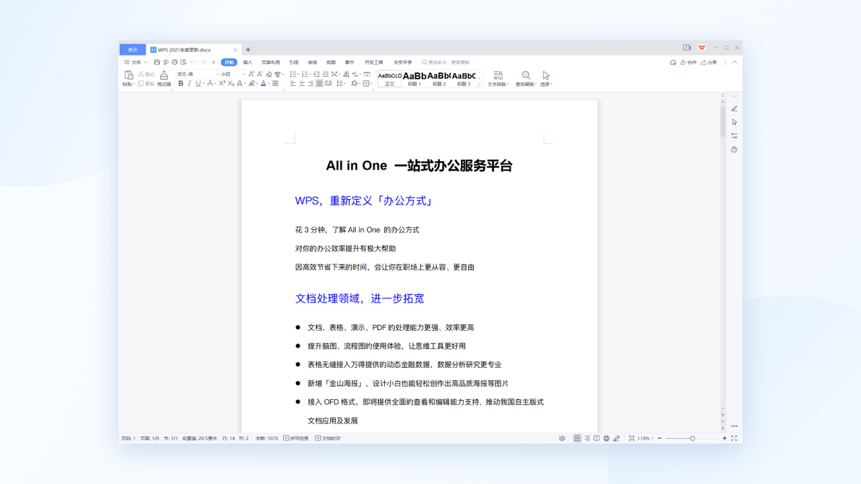Click the Paste clipboard icon
The image size is (861, 484).
(128, 75)
